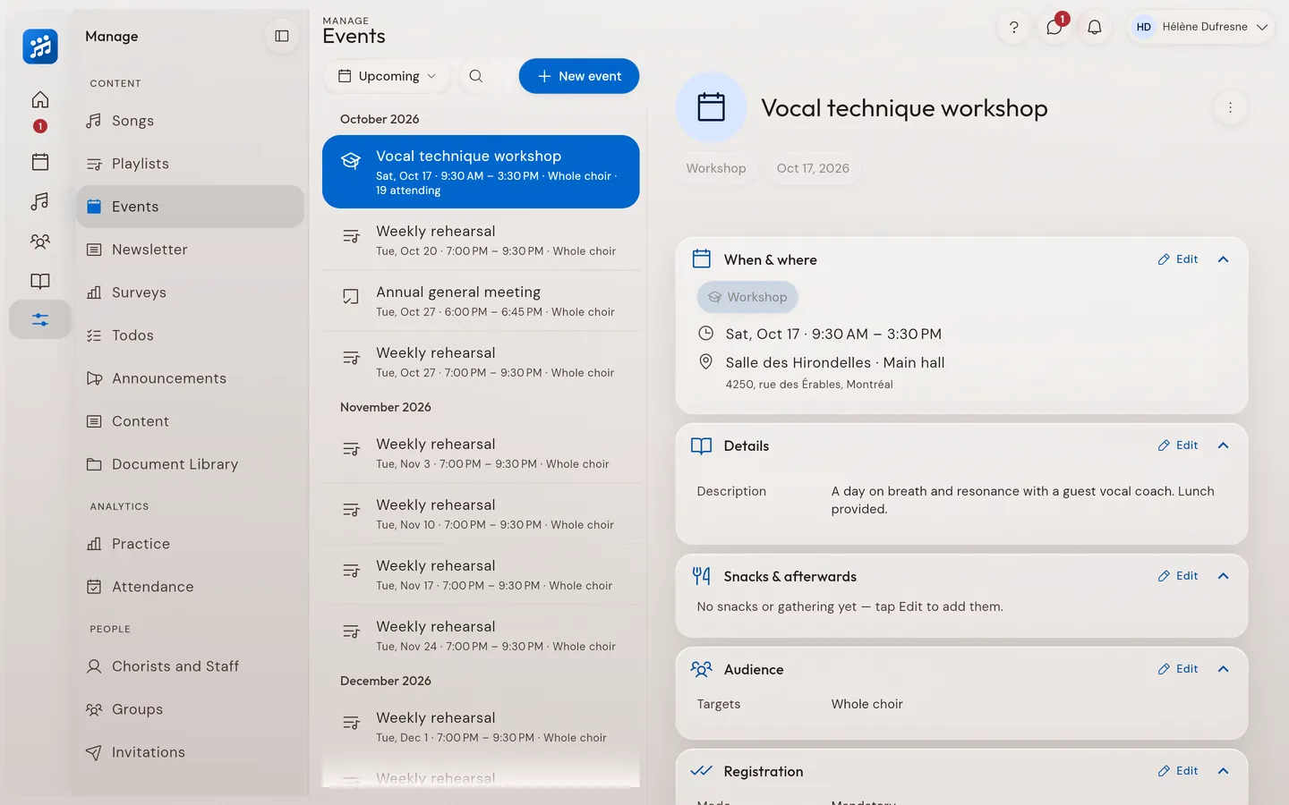This screenshot has width=1289, height=805.
Task: Open the help question mark icon
Action: (x=1013, y=27)
